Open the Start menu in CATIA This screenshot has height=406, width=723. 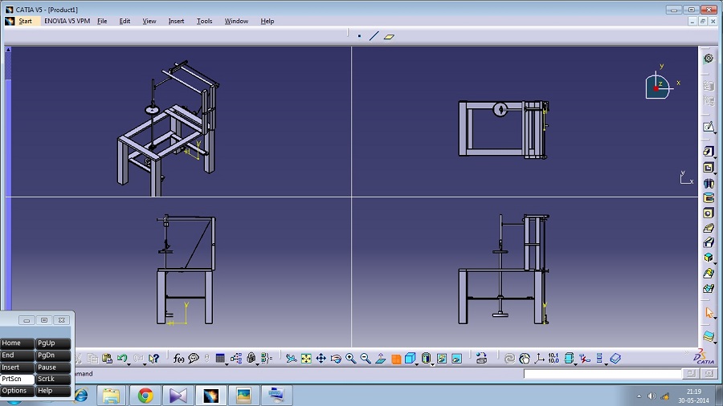pos(24,21)
